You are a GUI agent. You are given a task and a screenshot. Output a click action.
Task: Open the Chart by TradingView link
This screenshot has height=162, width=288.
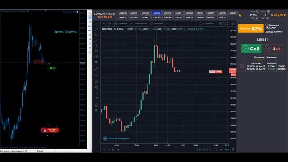[117, 139]
